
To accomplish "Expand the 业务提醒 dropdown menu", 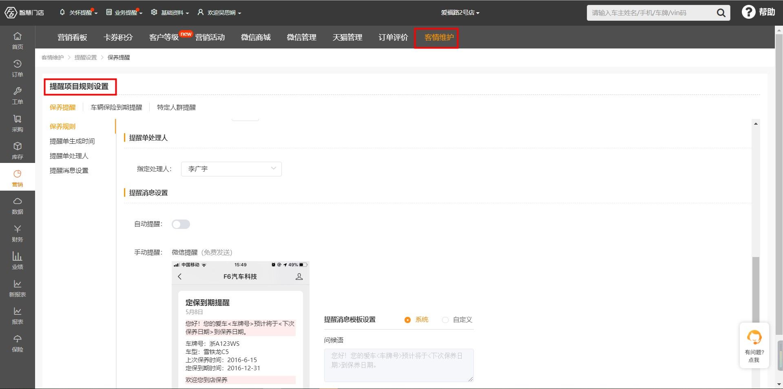I will [124, 13].
